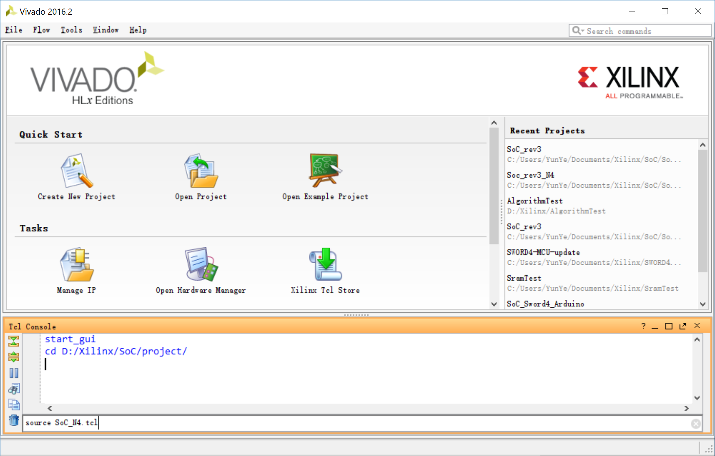Maximize the Vivado window
The height and width of the screenshot is (456, 715).
click(x=665, y=11)
